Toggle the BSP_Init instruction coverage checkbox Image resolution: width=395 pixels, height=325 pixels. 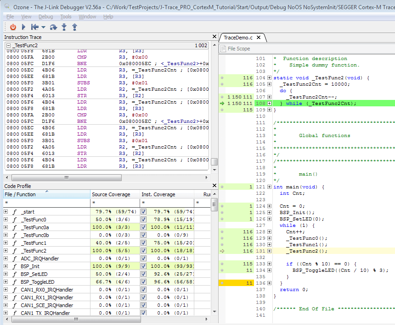click(x=144, y=266)
